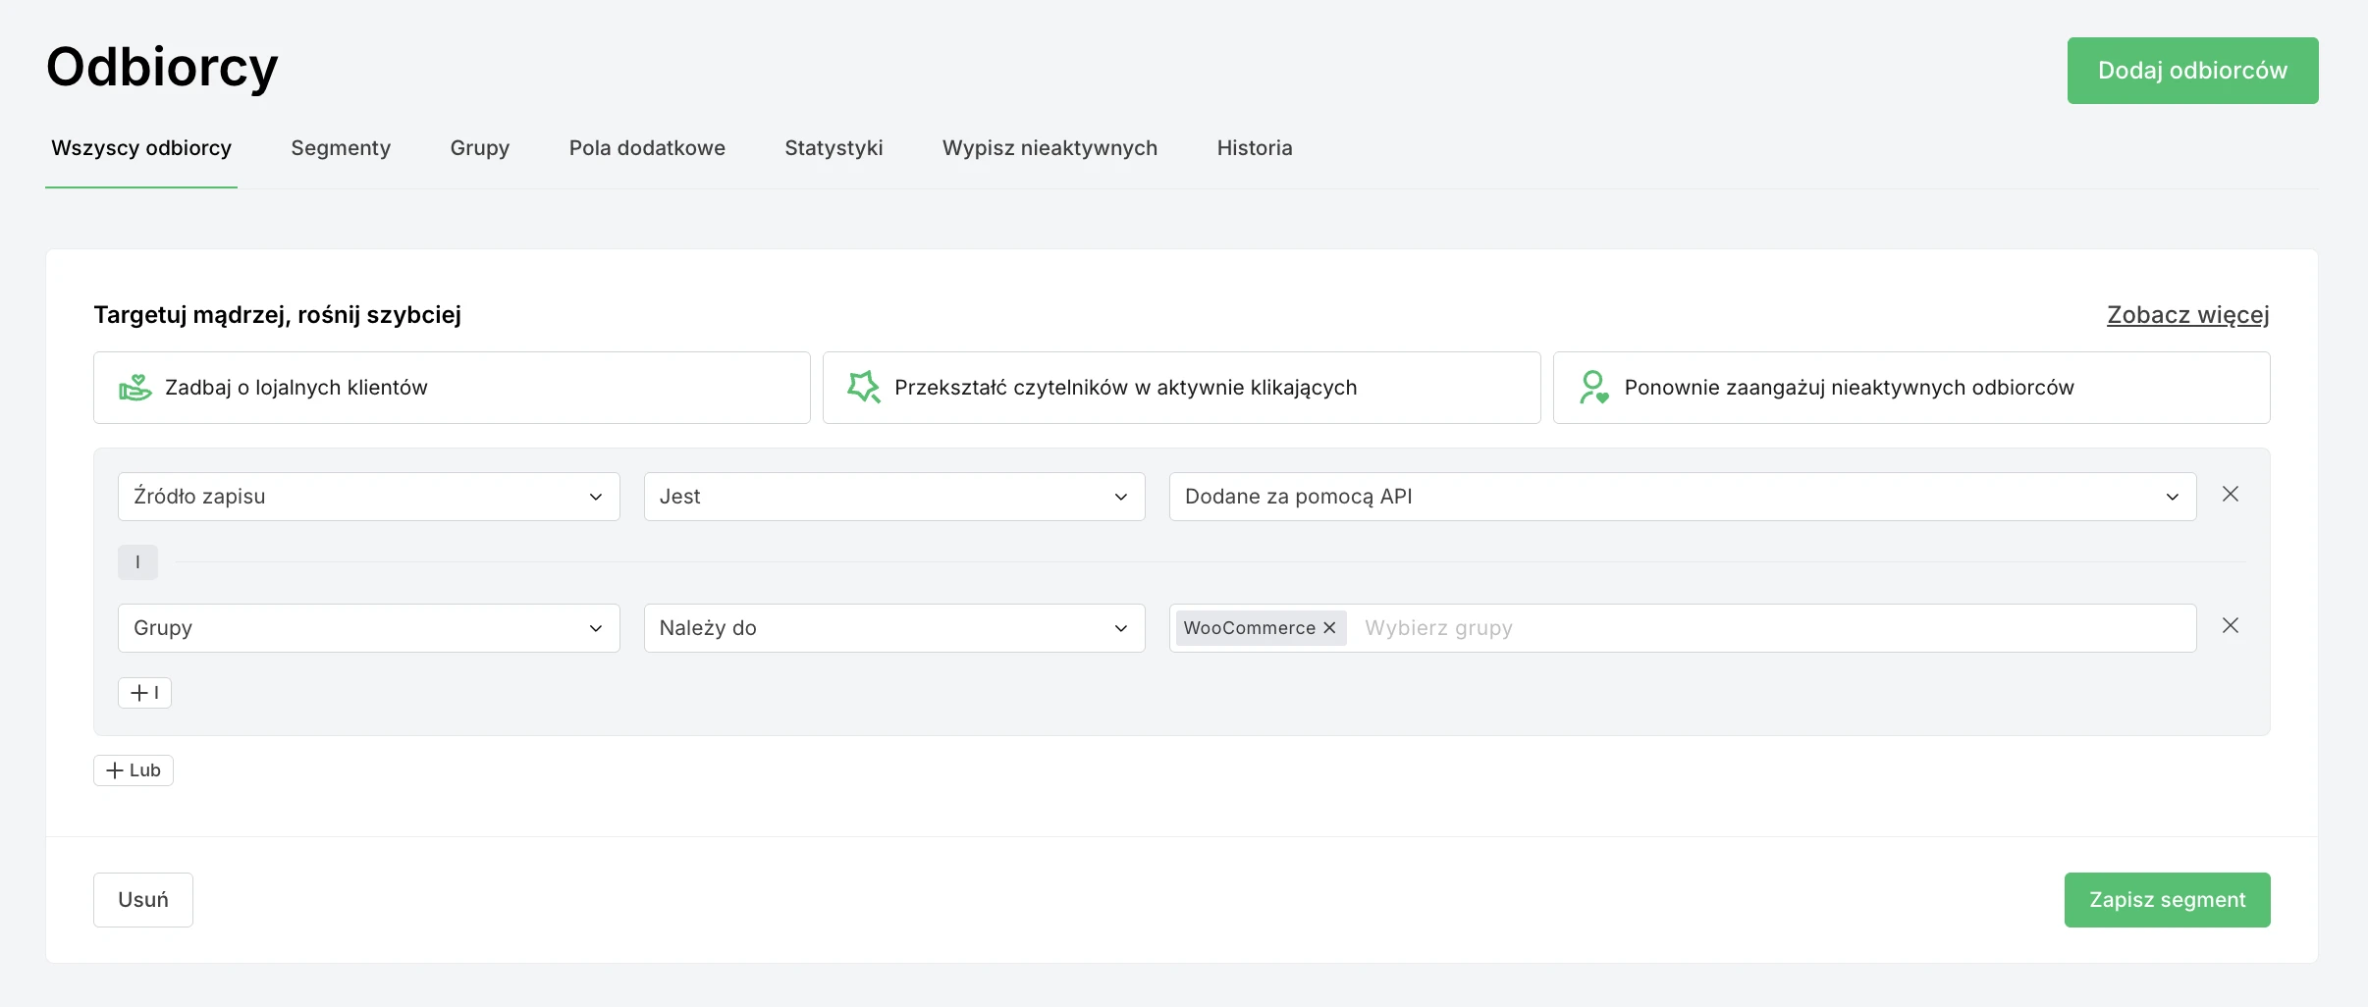Switch to the Segmenty tab

coord(341,148)
